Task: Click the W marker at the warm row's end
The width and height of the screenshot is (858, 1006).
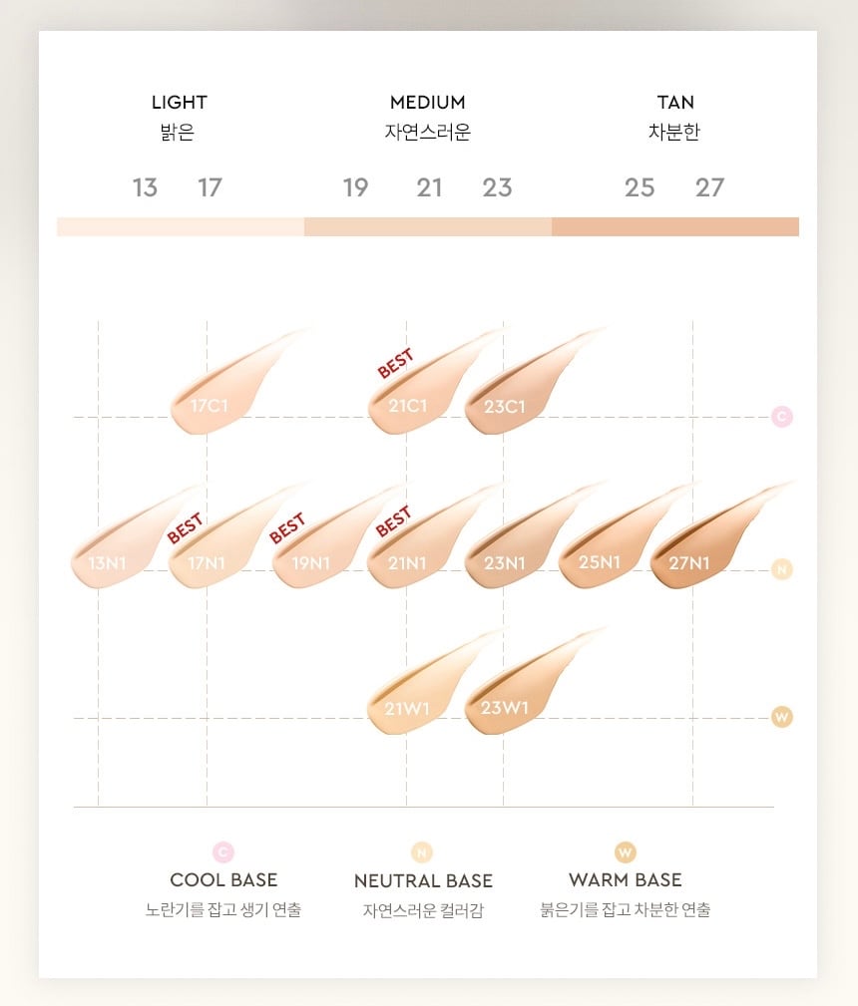Action: [782, 717]
